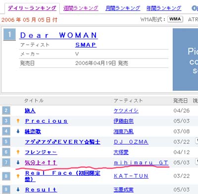Screen dimensions: 198x194
Task: Click the up arrow beside フレンジャー
Action: point(18,152)
